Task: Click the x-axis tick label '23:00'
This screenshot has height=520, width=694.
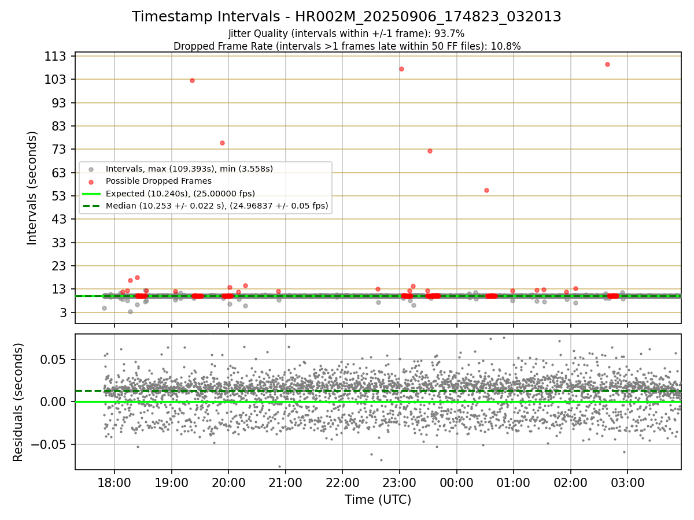Action: [400, 482]
